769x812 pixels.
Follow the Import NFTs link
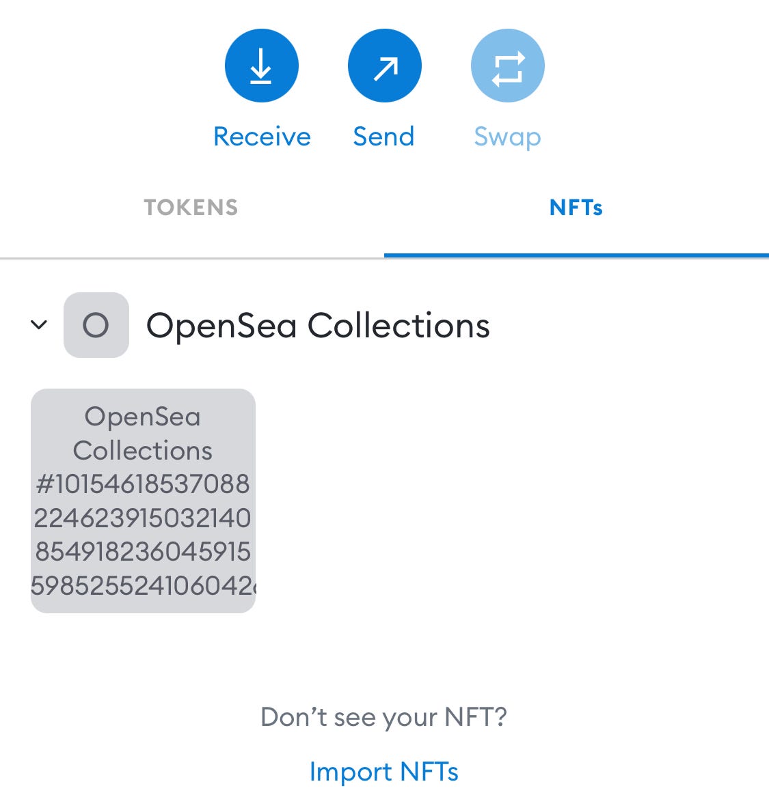384,772
